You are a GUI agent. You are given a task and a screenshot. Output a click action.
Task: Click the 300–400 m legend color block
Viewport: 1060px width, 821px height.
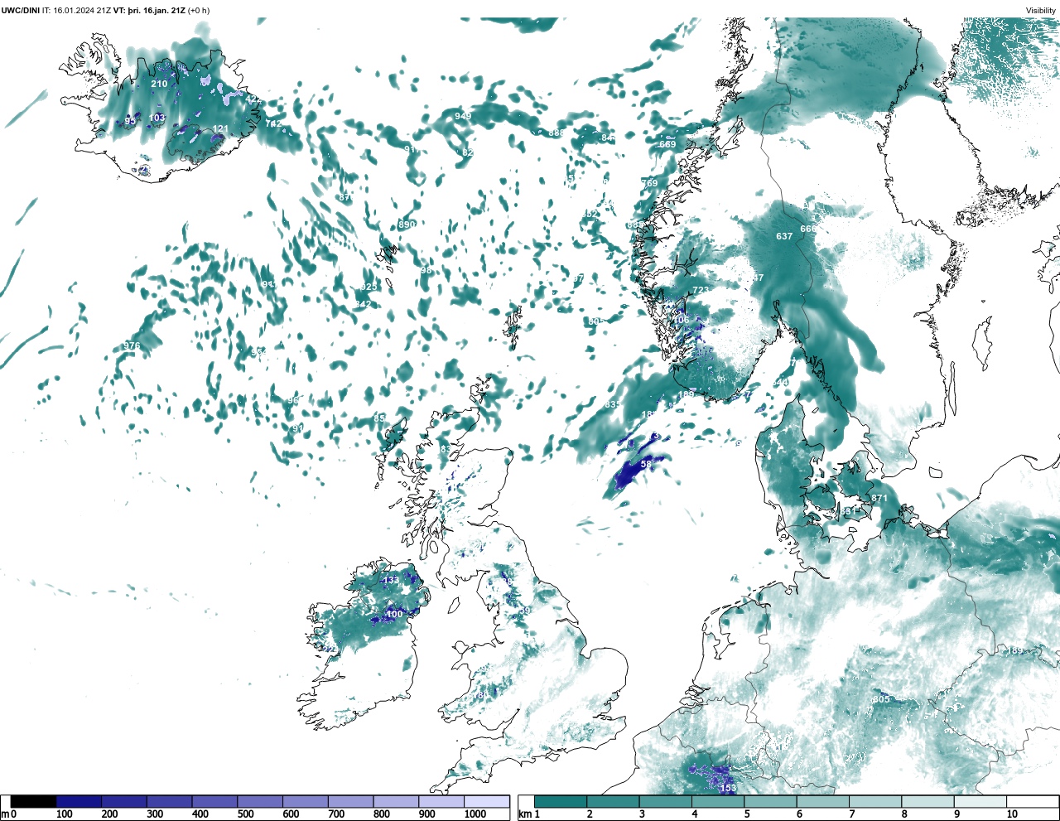[170, 801]
